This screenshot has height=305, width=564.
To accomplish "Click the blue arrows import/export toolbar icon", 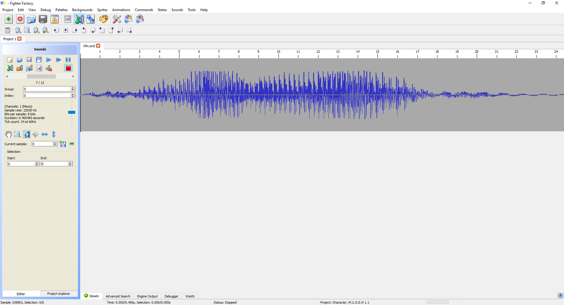I will point(90,19).
